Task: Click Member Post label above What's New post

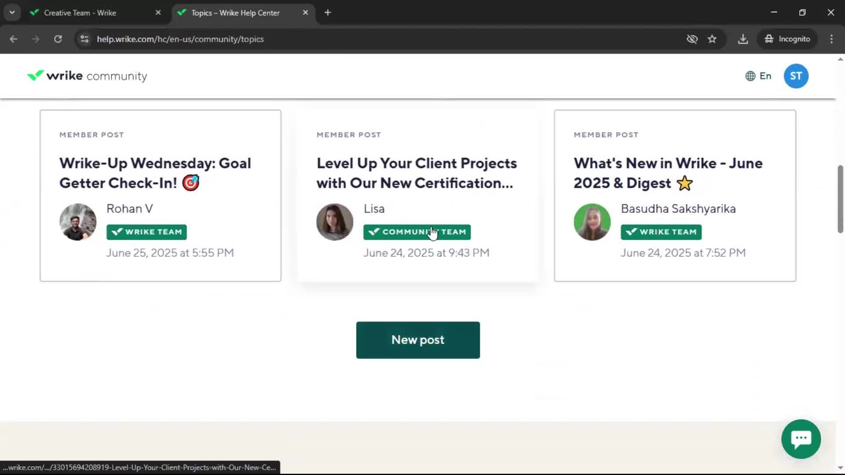Action: [x=606, y=135]
